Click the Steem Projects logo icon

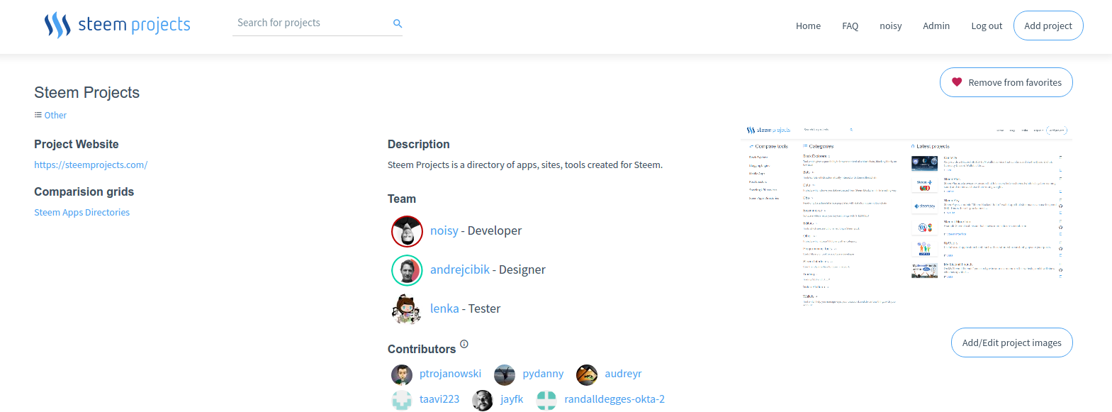tap(57, 25)
